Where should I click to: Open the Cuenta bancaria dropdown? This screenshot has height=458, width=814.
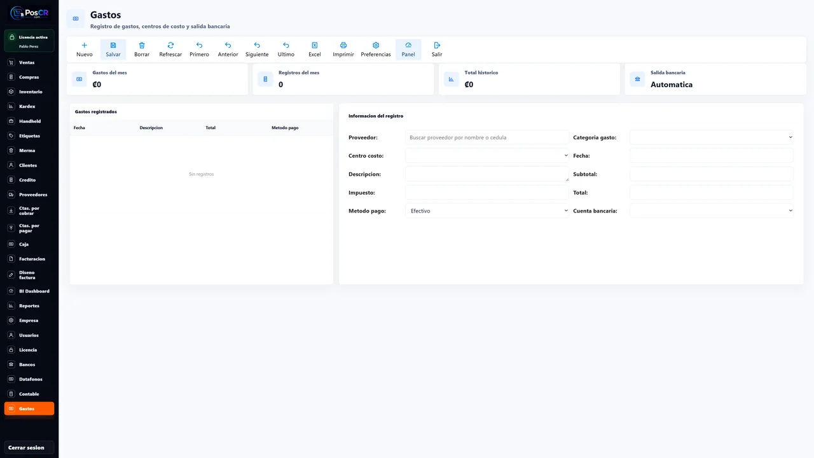tap(712, 211)
